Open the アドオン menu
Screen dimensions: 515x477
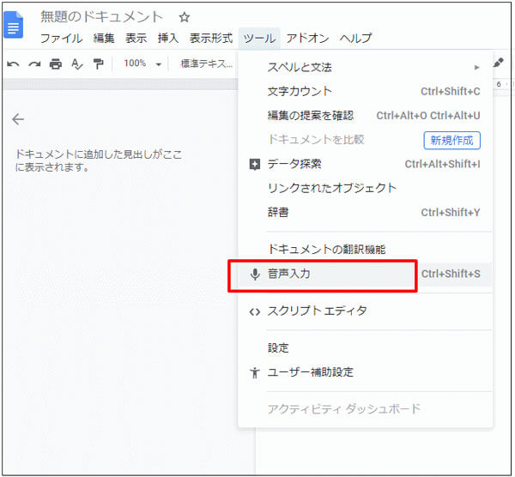pos(307,39)
